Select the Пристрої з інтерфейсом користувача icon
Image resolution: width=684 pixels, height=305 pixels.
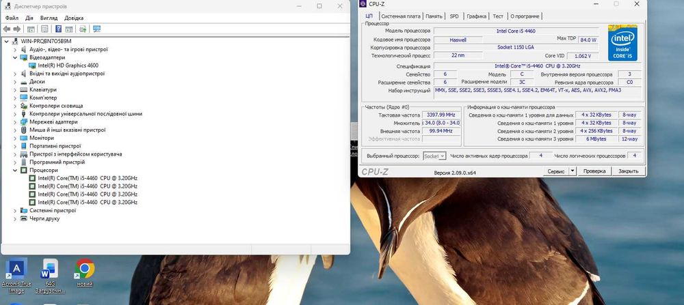coord(24,154)
